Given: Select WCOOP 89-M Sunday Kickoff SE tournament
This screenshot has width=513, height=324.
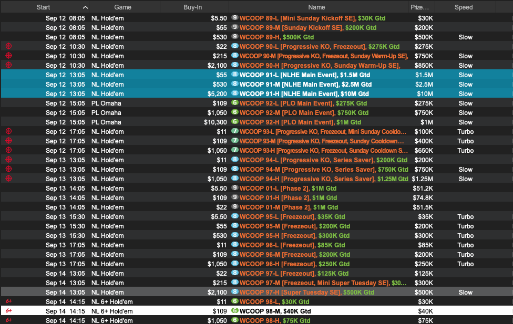Looking at the screenshot, I should (x=308, y=28).
